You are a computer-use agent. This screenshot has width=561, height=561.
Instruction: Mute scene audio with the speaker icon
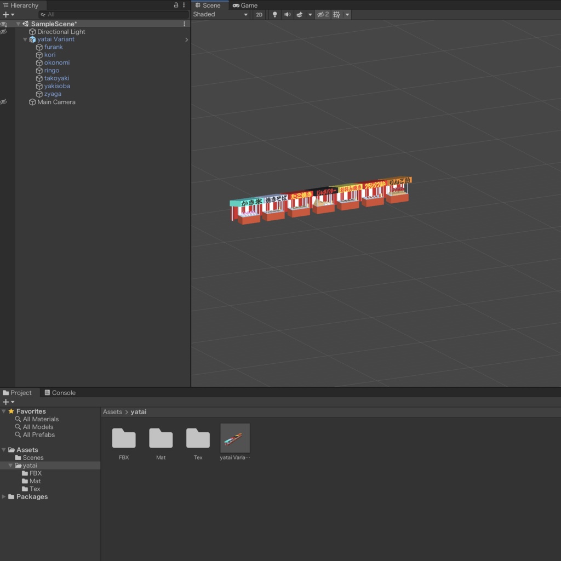(x=287, y=15)
